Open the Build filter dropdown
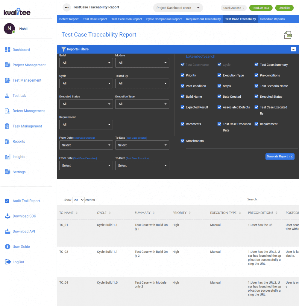 click(86, 63)
